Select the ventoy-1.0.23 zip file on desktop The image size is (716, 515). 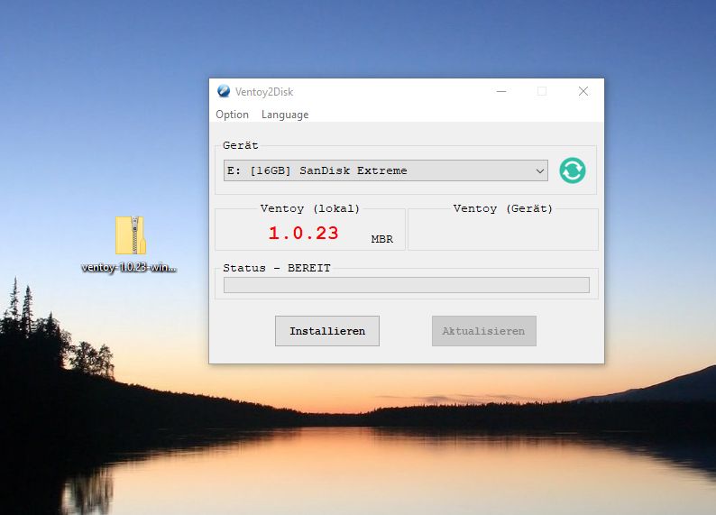pyautogui.click(x=130, y=244)
